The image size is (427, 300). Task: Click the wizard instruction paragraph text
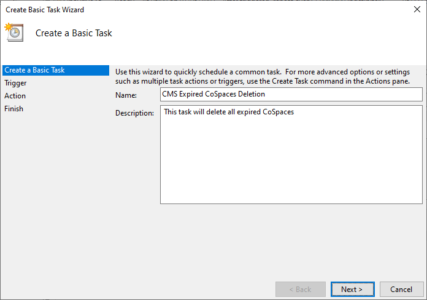[x=263, y=76]
